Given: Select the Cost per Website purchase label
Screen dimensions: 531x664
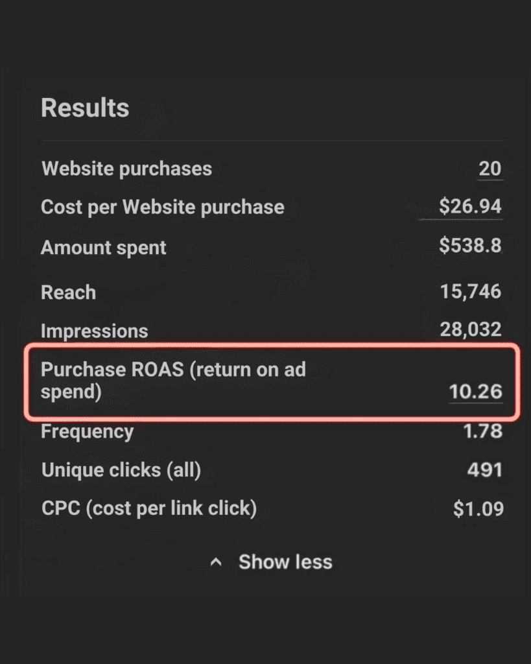Looking at the screenshot, I should [162, 207].
